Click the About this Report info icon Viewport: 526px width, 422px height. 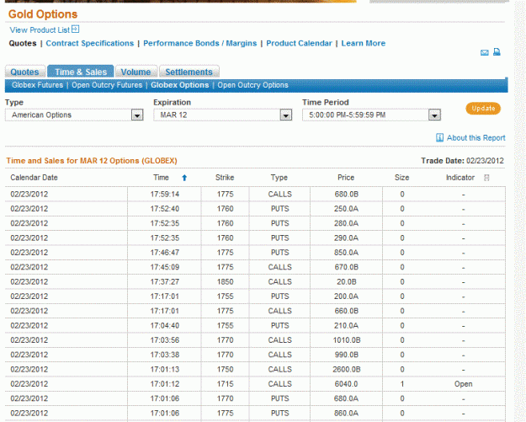coord(439,137)
